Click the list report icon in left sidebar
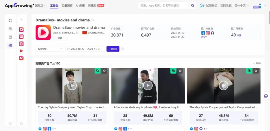This screenshot has height=131, width=270. point(10,37)
